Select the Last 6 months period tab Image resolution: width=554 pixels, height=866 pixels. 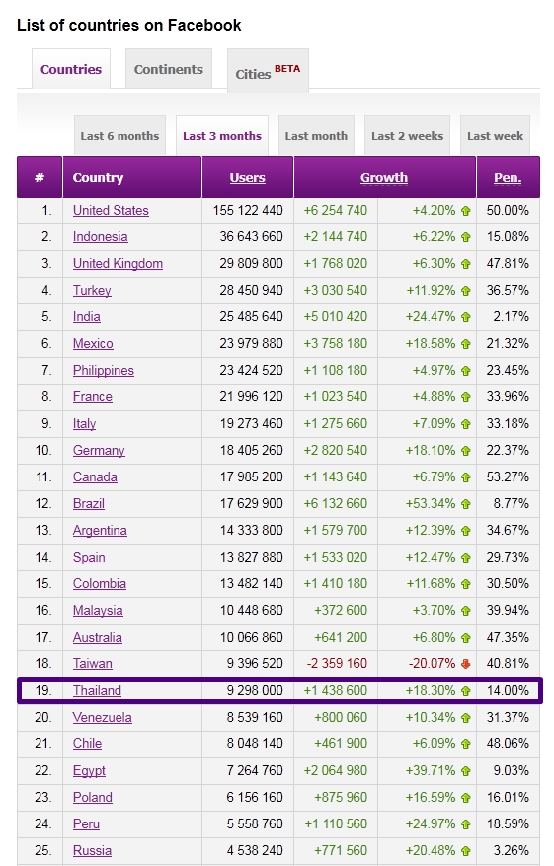point(119,135)
